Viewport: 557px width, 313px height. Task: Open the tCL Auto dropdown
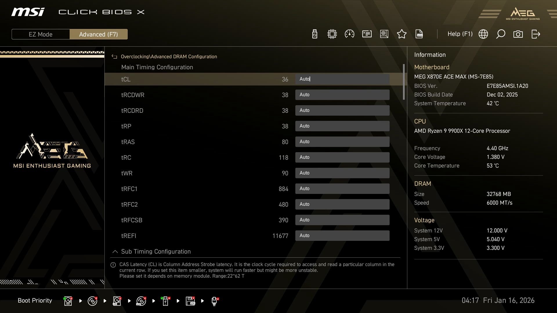coord(342,79)
